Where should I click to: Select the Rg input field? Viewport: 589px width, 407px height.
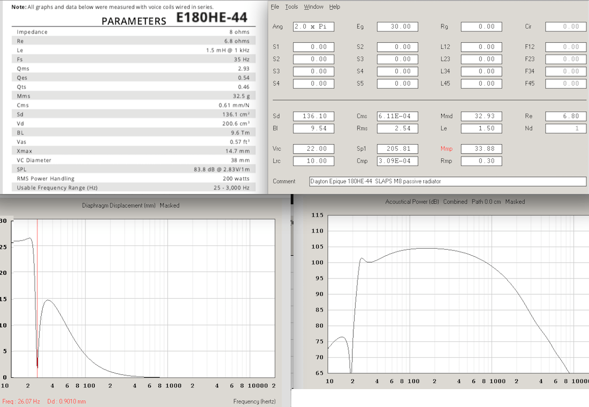pyautogui.click(x=482, y=27)
